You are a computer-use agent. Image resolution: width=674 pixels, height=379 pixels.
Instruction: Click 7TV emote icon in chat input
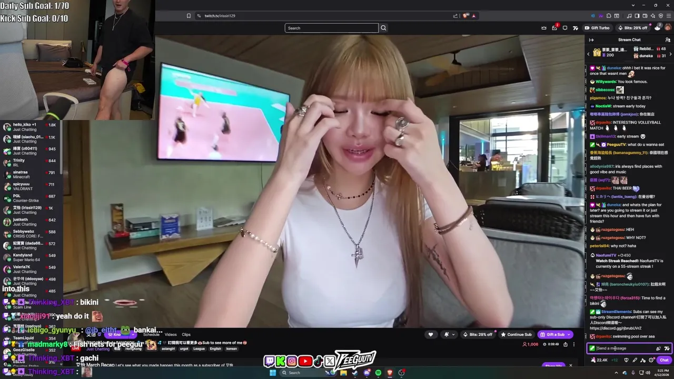pos(667,348)
